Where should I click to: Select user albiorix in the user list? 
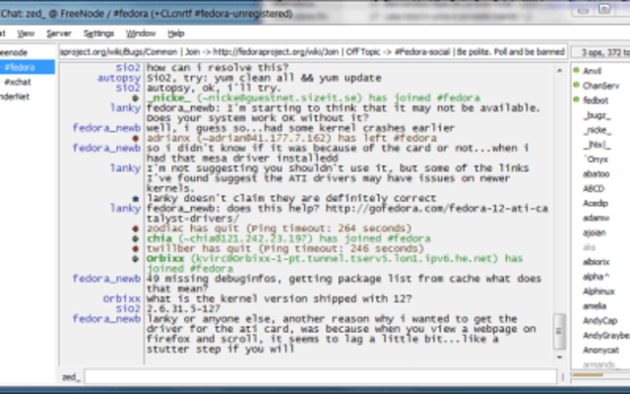coord(597,262)
